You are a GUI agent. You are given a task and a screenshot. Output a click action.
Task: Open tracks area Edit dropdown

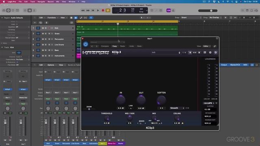[42, 17]
